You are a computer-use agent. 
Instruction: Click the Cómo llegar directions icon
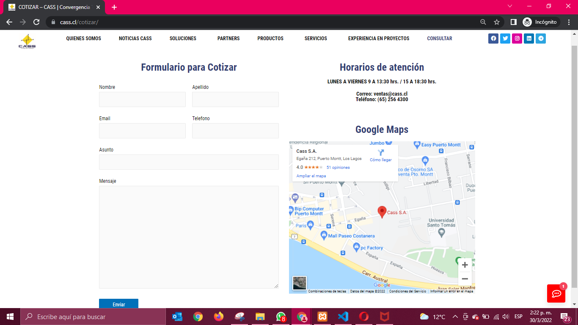tap(380, 153)
